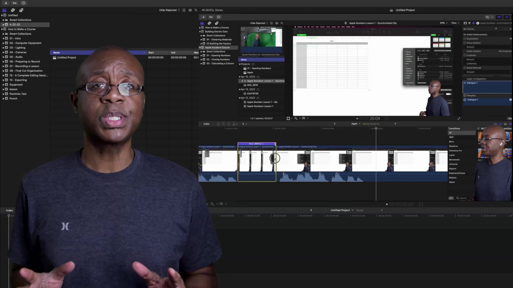Click the Index button above the bottom timeline
This screenshot has width=513, height=288.
click(x=9, y=210)
